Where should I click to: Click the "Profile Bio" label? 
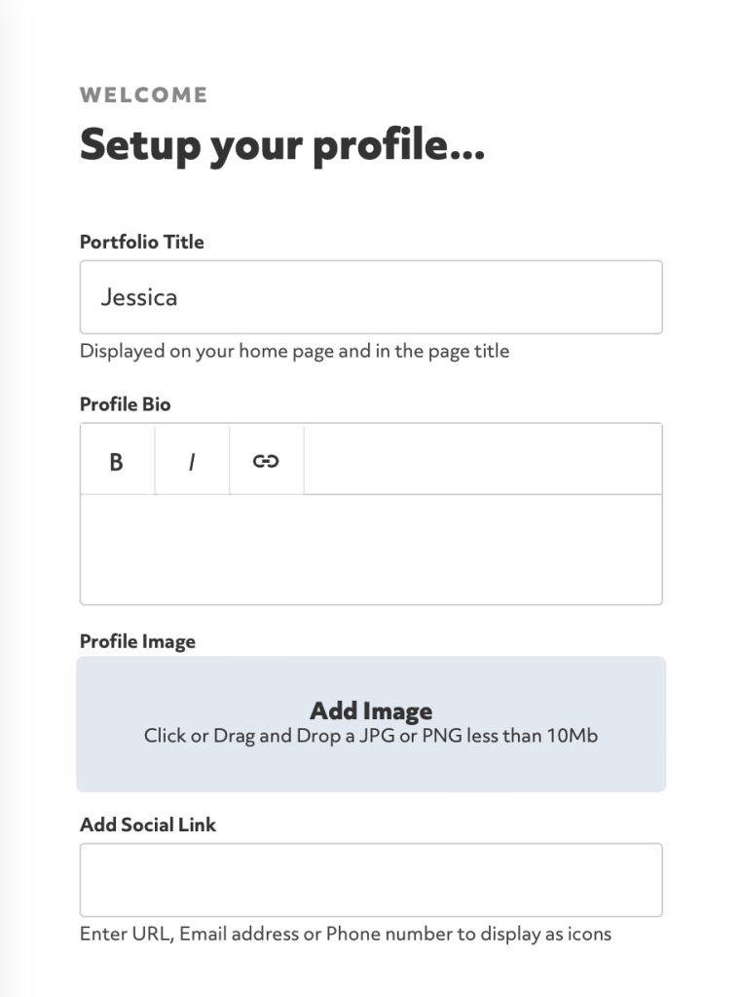click(x=125, y=404)
